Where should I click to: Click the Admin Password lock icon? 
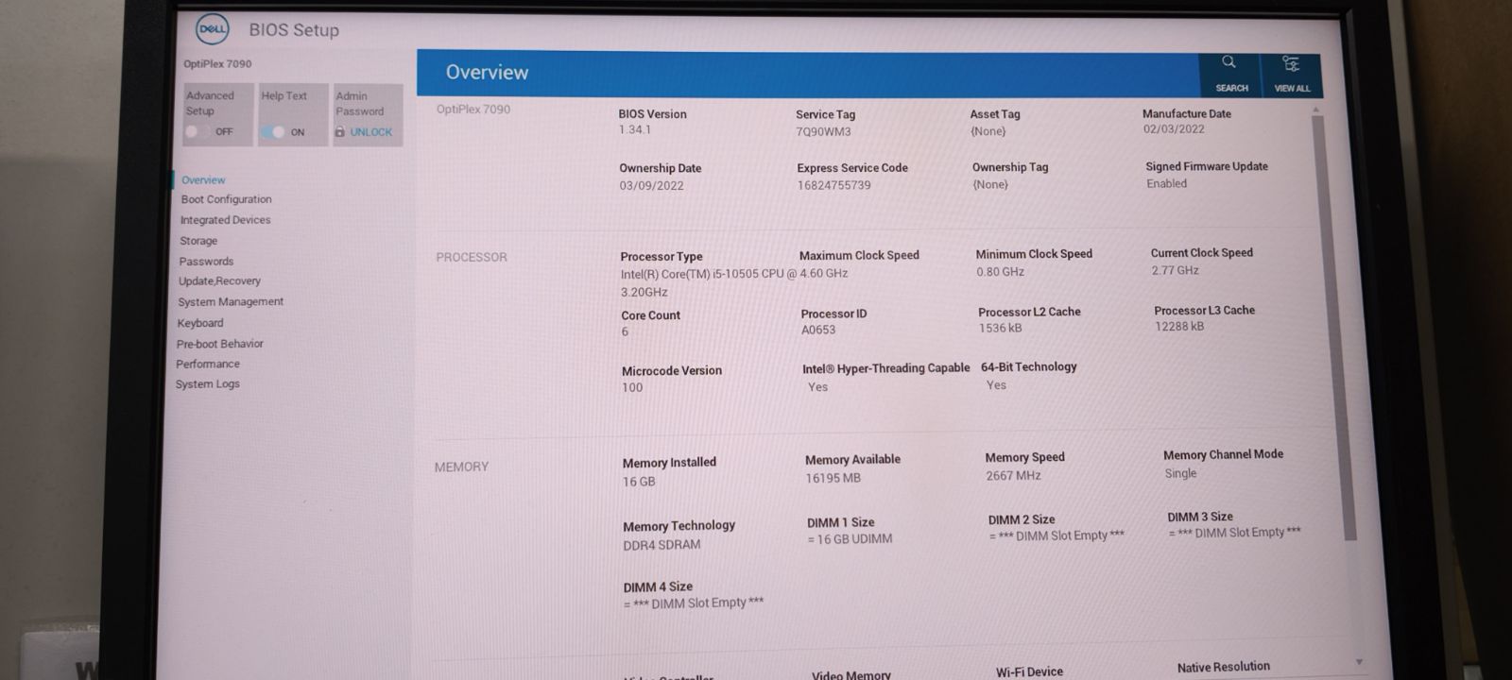point(339,132)
